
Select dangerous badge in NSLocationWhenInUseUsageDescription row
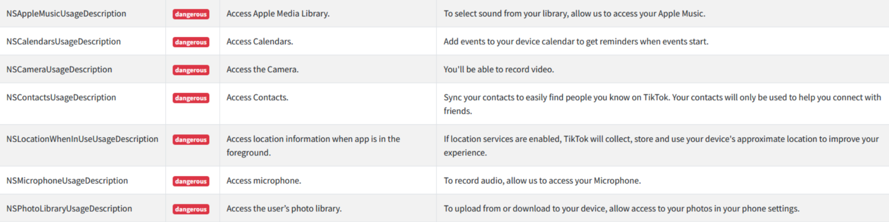(191, 140)
